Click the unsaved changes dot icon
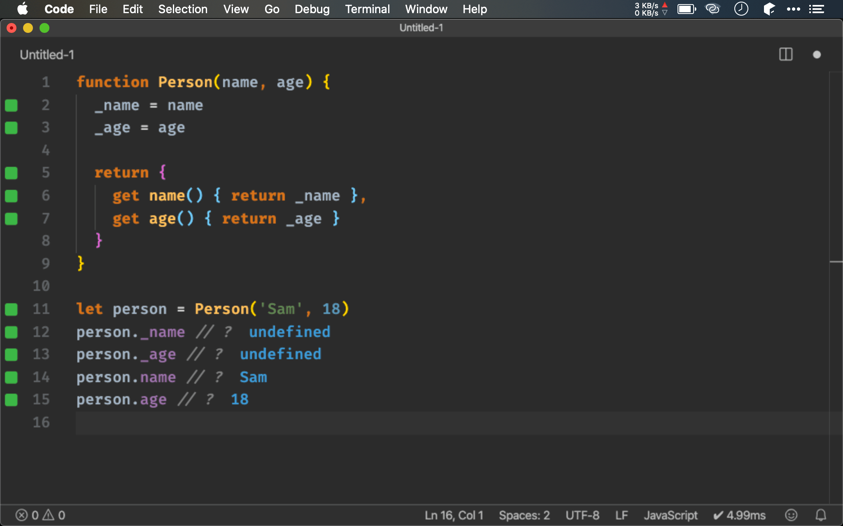 (817, 55)
